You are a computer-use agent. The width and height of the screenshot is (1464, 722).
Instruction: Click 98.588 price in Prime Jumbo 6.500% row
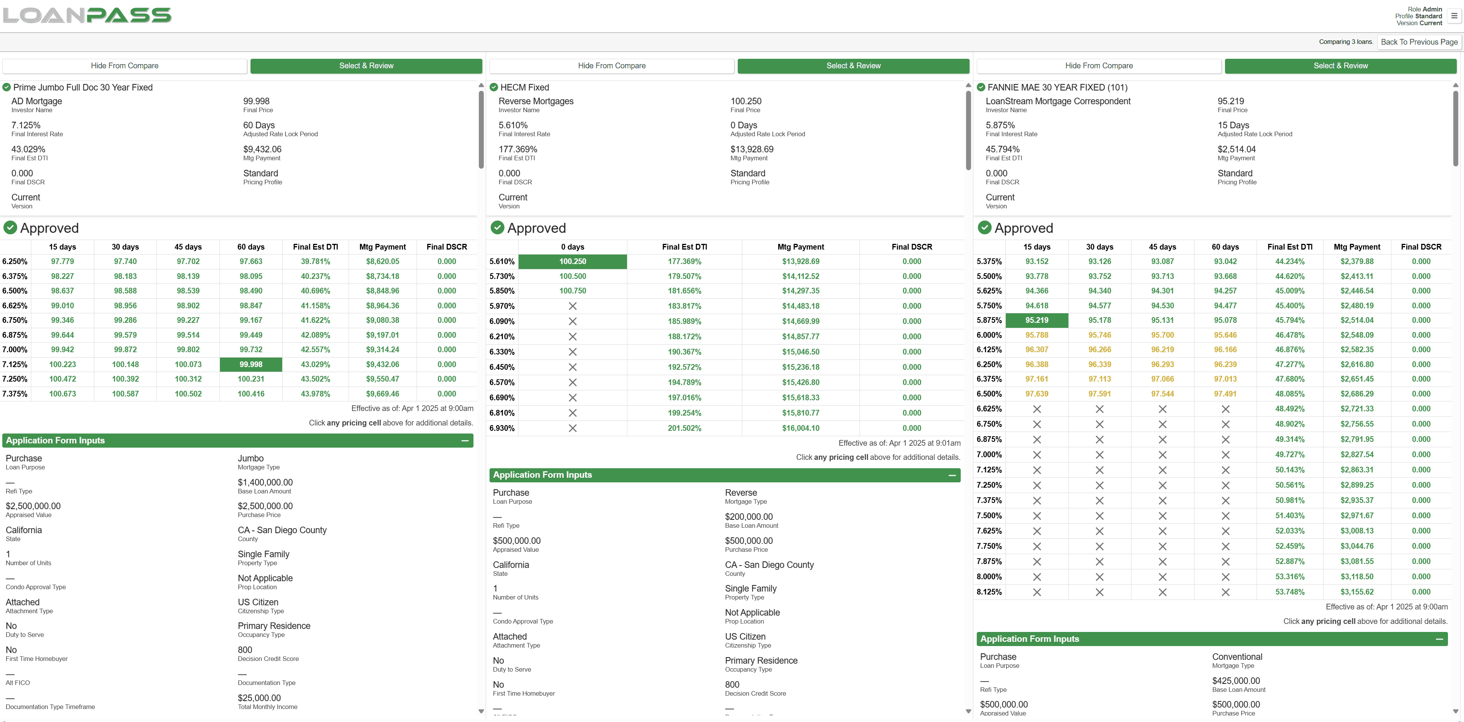click(125, 291)
